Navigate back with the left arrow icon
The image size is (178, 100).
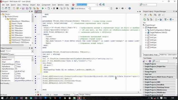tap(117, 8)
